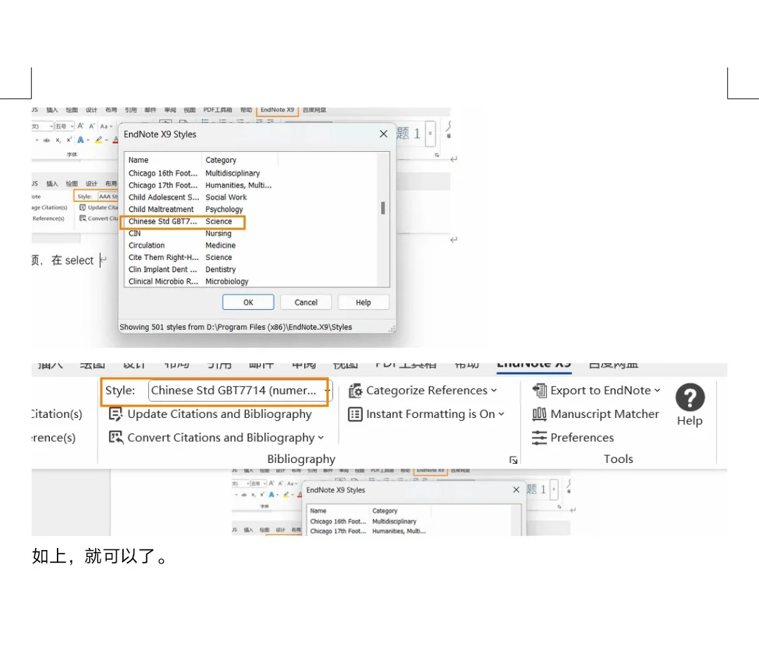This screenshot has height=647, width=759.
Task: Open 审阅 tab in the upper screenshot
Action: pyautogui.click(x=170, y=110)
